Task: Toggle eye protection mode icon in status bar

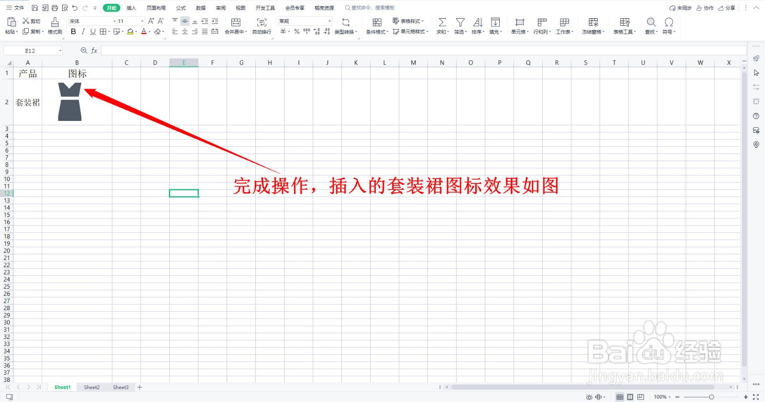Action: tap(589, 397)
